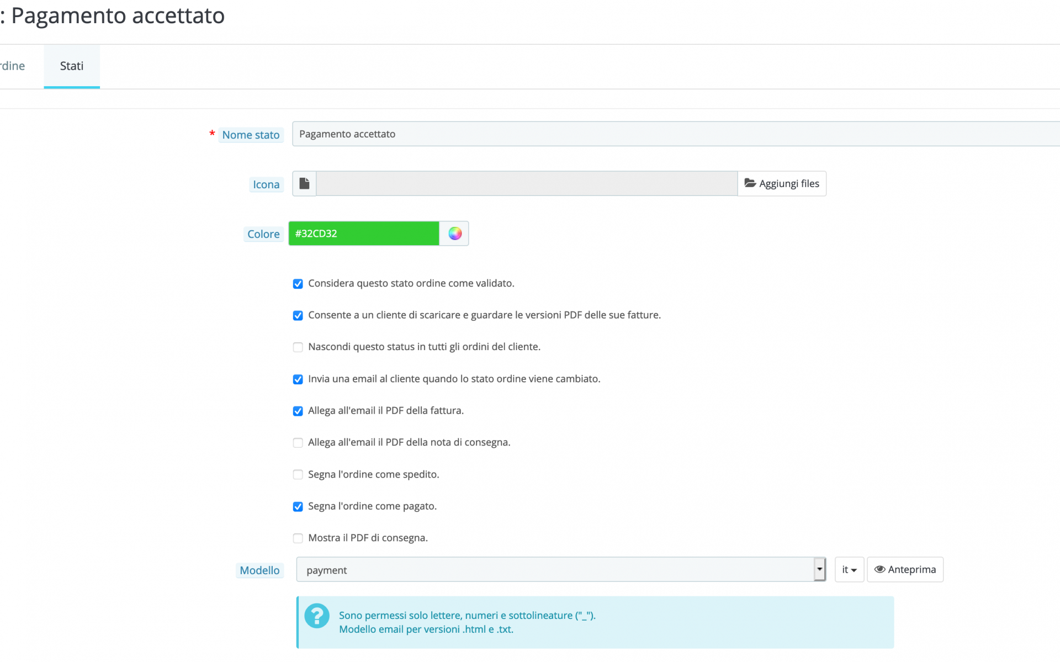
Task: Click the eye icon on Anteprima button
Action: click(879, 569)
